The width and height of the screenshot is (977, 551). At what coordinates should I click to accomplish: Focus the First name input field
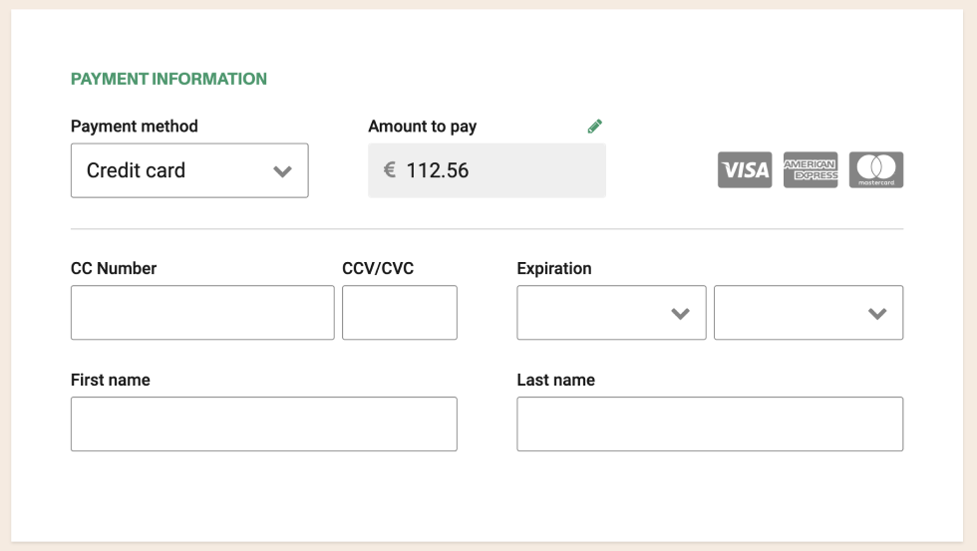[264, 424]
